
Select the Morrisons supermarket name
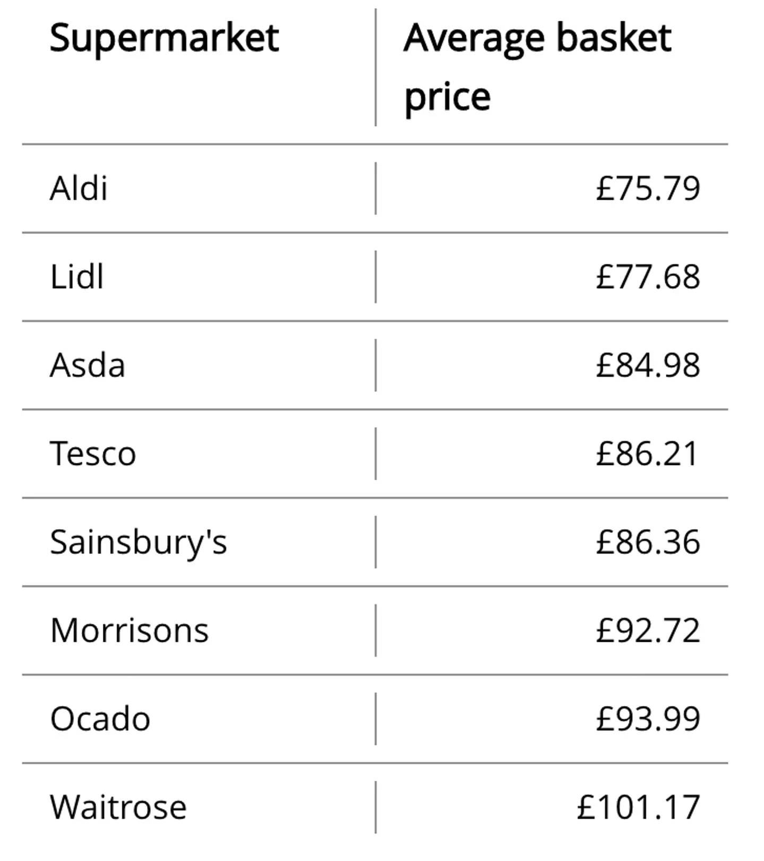[x=129, y=631]
